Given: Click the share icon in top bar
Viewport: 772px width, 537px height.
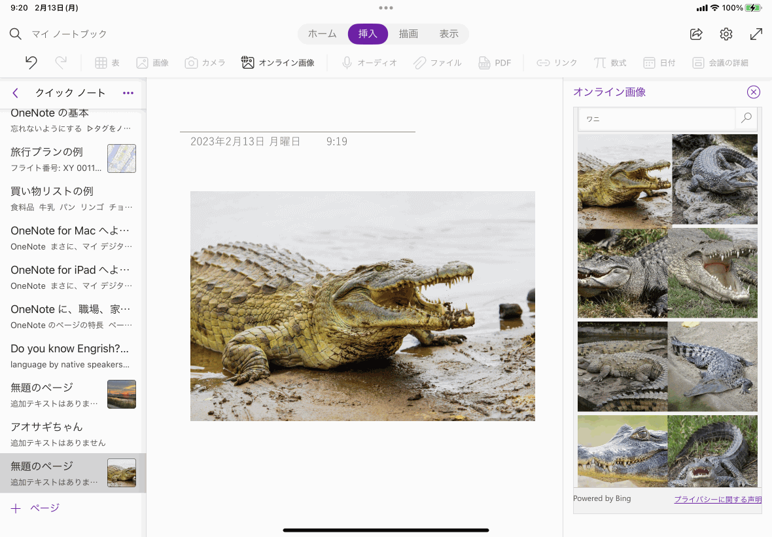Looking at the screenshot, I should point(696,34).
